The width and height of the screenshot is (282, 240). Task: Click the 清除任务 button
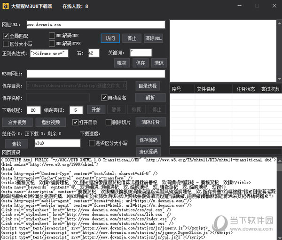point(151,122)
